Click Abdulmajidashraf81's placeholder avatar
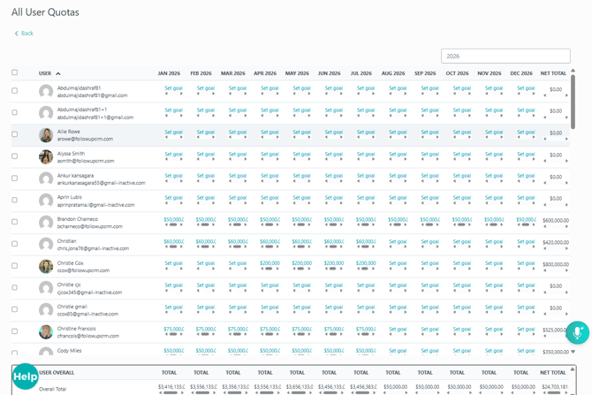The image size is (592, 395). pos(46,91)
